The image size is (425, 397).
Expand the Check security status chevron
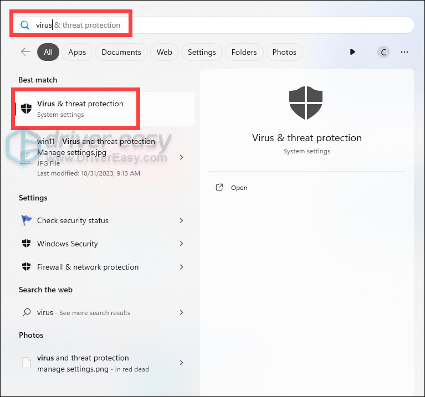pos(181,220)
